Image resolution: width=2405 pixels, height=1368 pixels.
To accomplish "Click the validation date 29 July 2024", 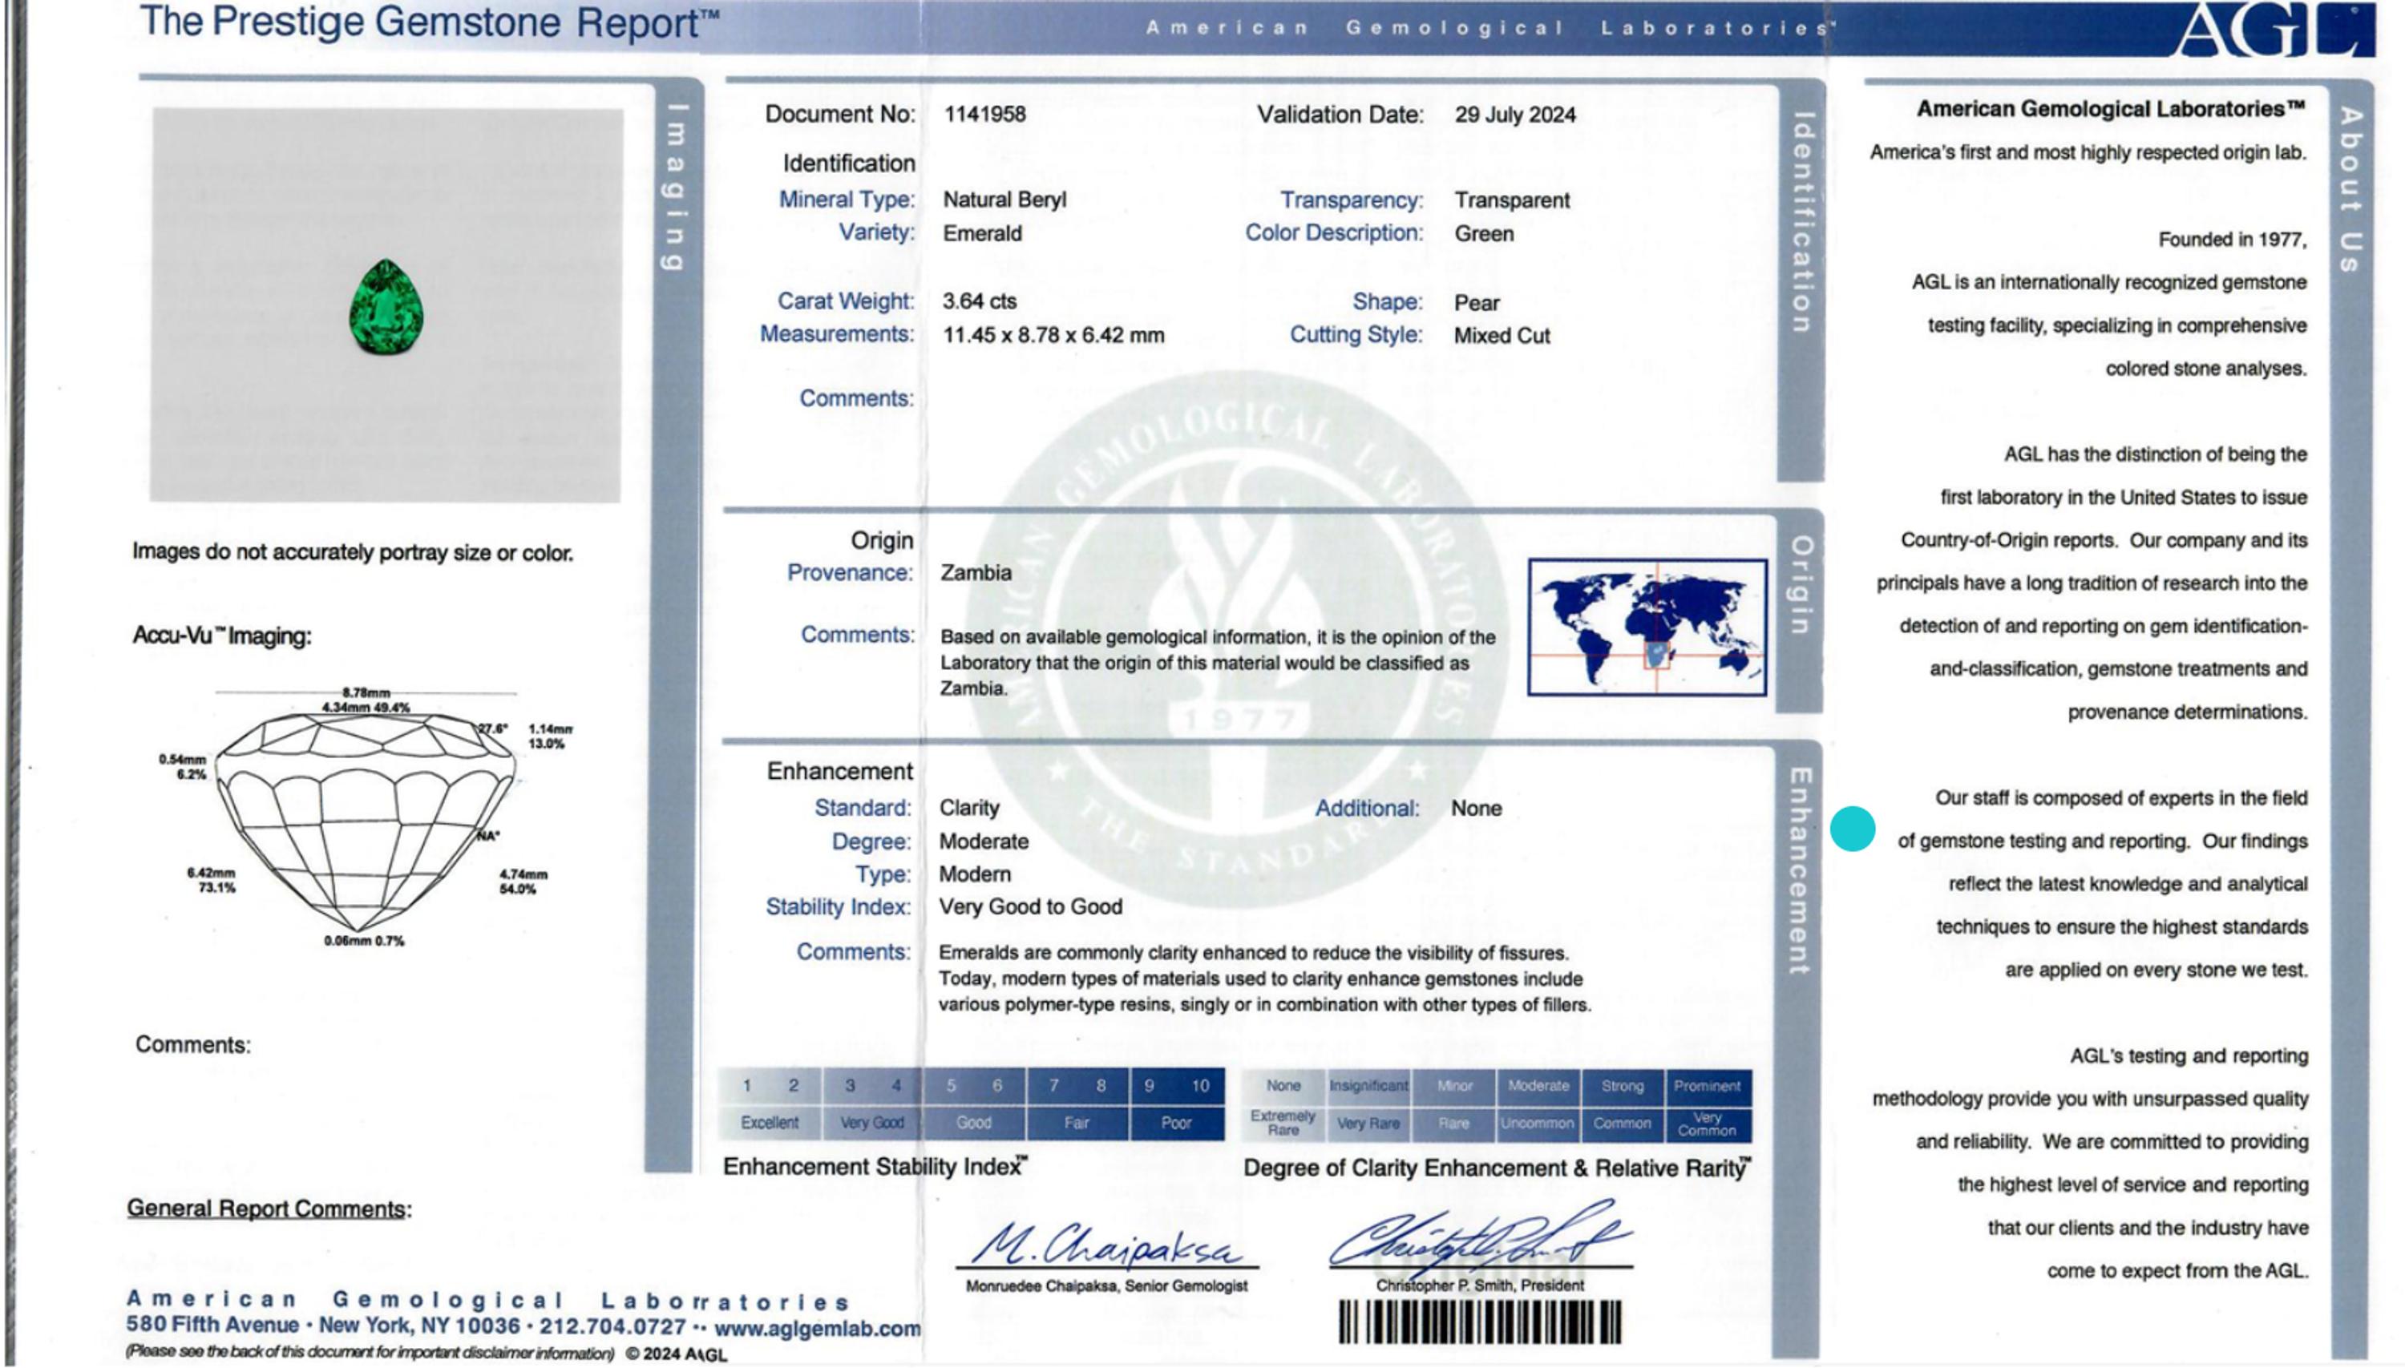I will 1515,115.
